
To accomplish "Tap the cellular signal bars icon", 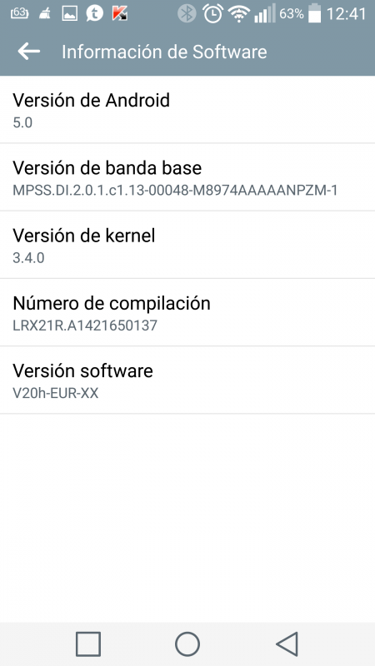I will 265,13.
